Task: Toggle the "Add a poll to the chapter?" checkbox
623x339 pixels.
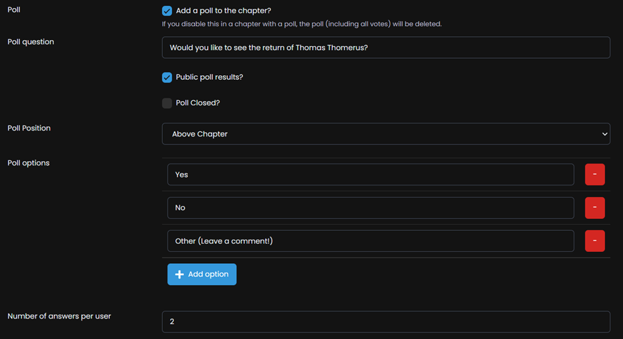Action: point(167,11)
